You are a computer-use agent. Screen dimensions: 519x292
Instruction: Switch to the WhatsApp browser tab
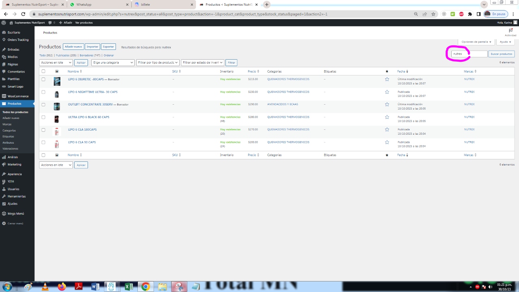tap(99, 4)
